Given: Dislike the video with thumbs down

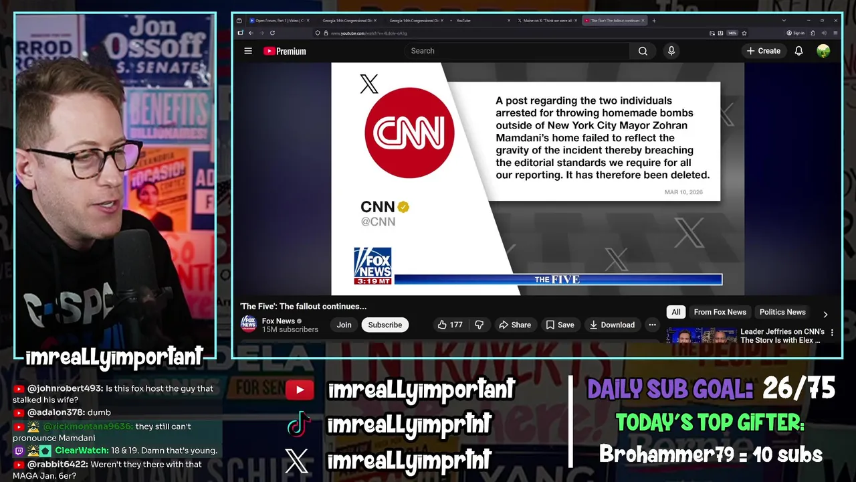Looking at the screenshot, I should coord(479,325).
